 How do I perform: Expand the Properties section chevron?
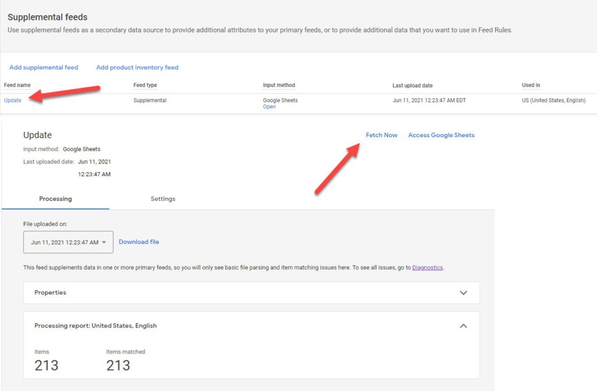463,293
